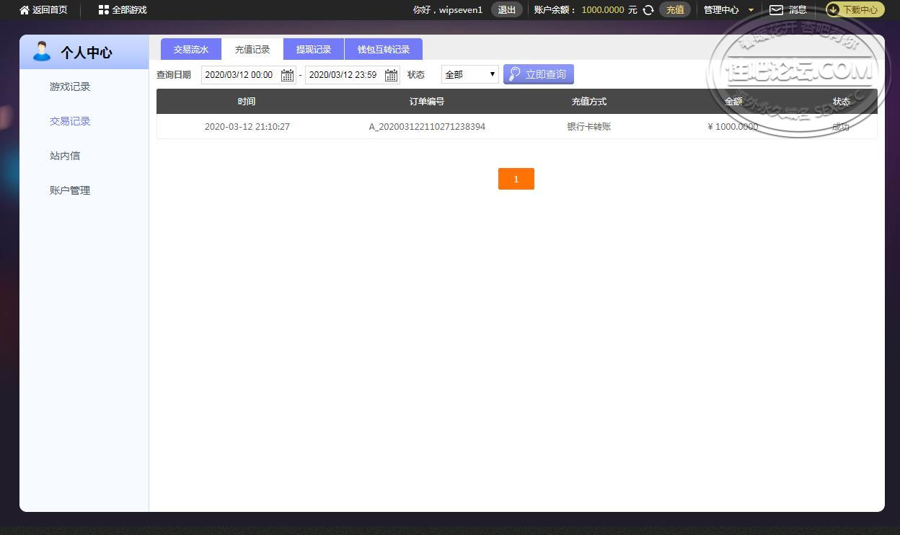900x535 pixels.
Task: Click the 立即查询 search button
Action: [539, 74]
